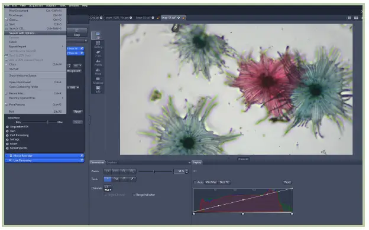Click Reset button above Saturation
Screen dimensions: 369x230
77,111
